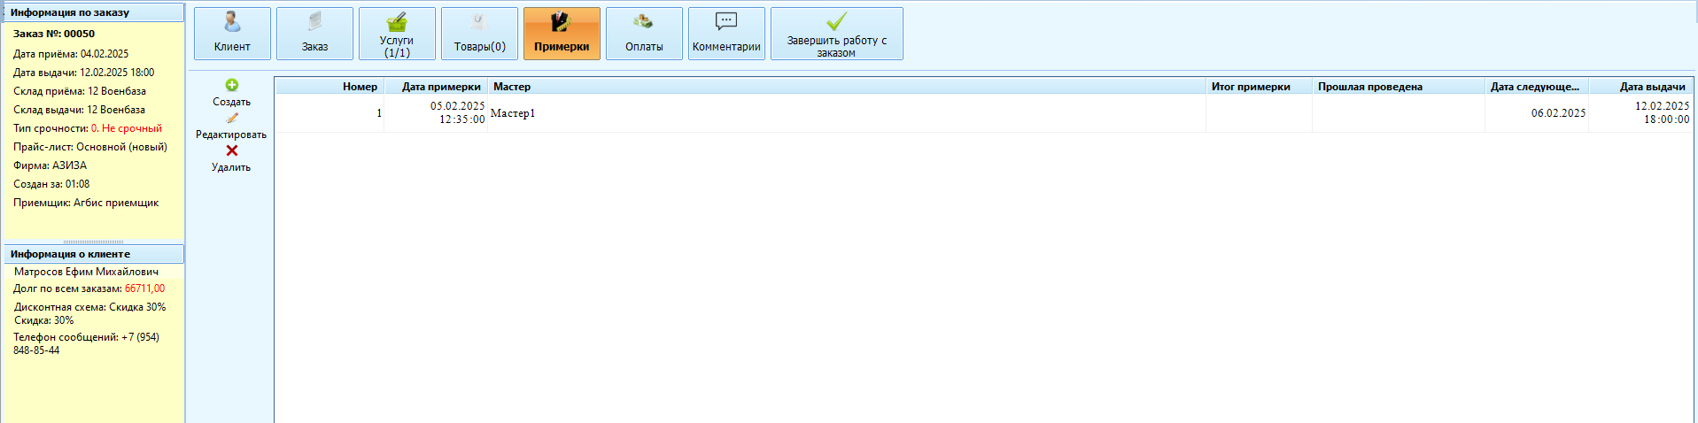The height and width of the screenshot is (423, 1698).
Task: Open Услуги (1/1) basket icon
Action: click(x=397, y=21)
